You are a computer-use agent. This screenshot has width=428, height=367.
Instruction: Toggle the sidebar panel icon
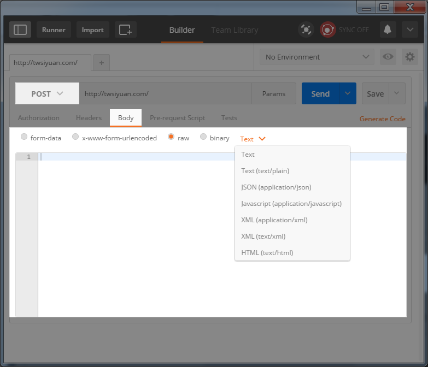(20, 29)
